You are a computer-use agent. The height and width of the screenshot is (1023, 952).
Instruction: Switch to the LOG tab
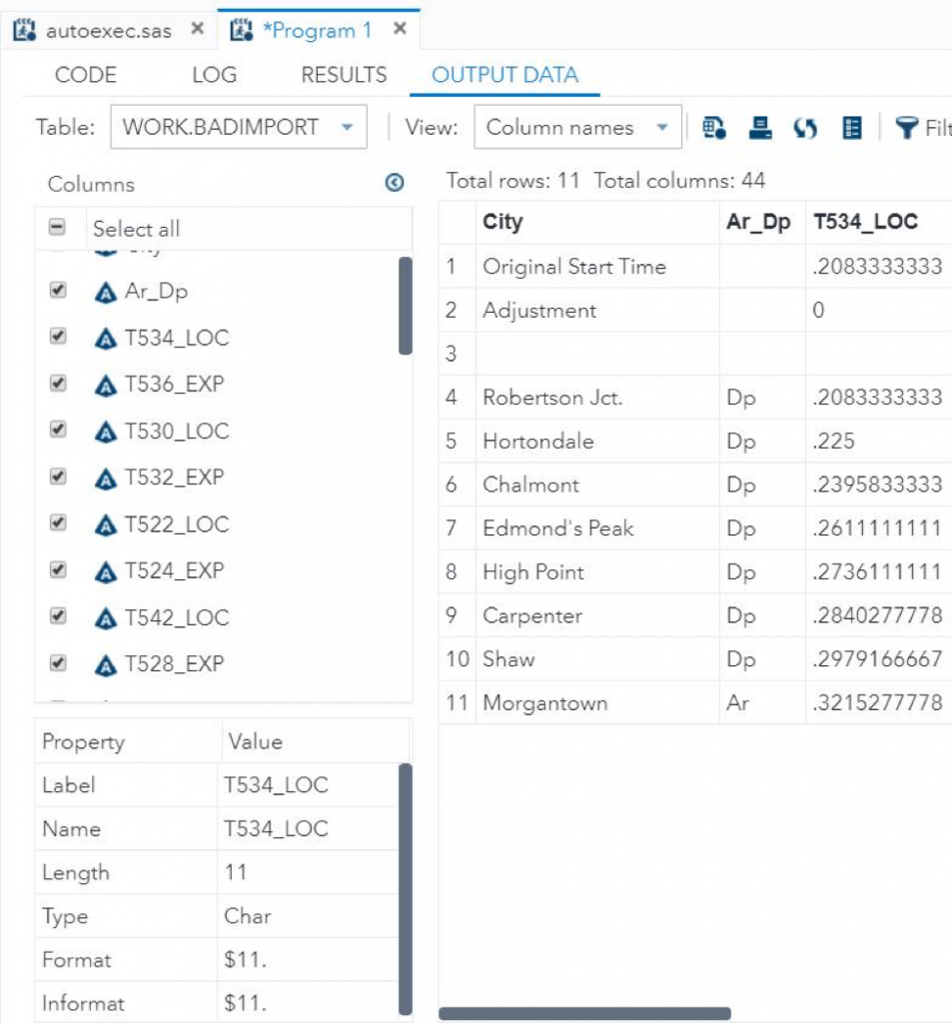tap(214, 75)
